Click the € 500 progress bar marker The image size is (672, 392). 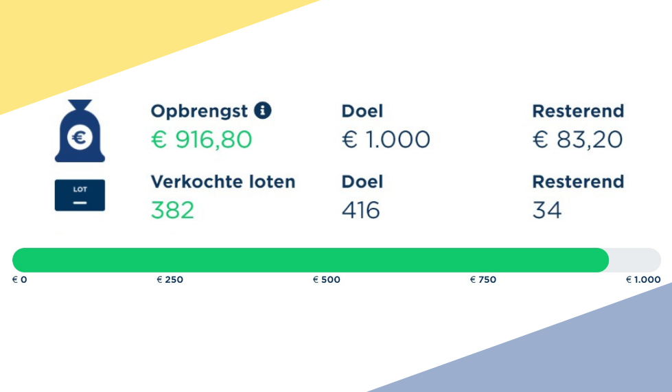[327, 280]
